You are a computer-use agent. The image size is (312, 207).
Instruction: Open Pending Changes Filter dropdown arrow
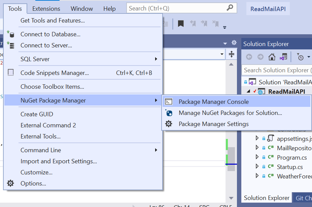point(309,57)
